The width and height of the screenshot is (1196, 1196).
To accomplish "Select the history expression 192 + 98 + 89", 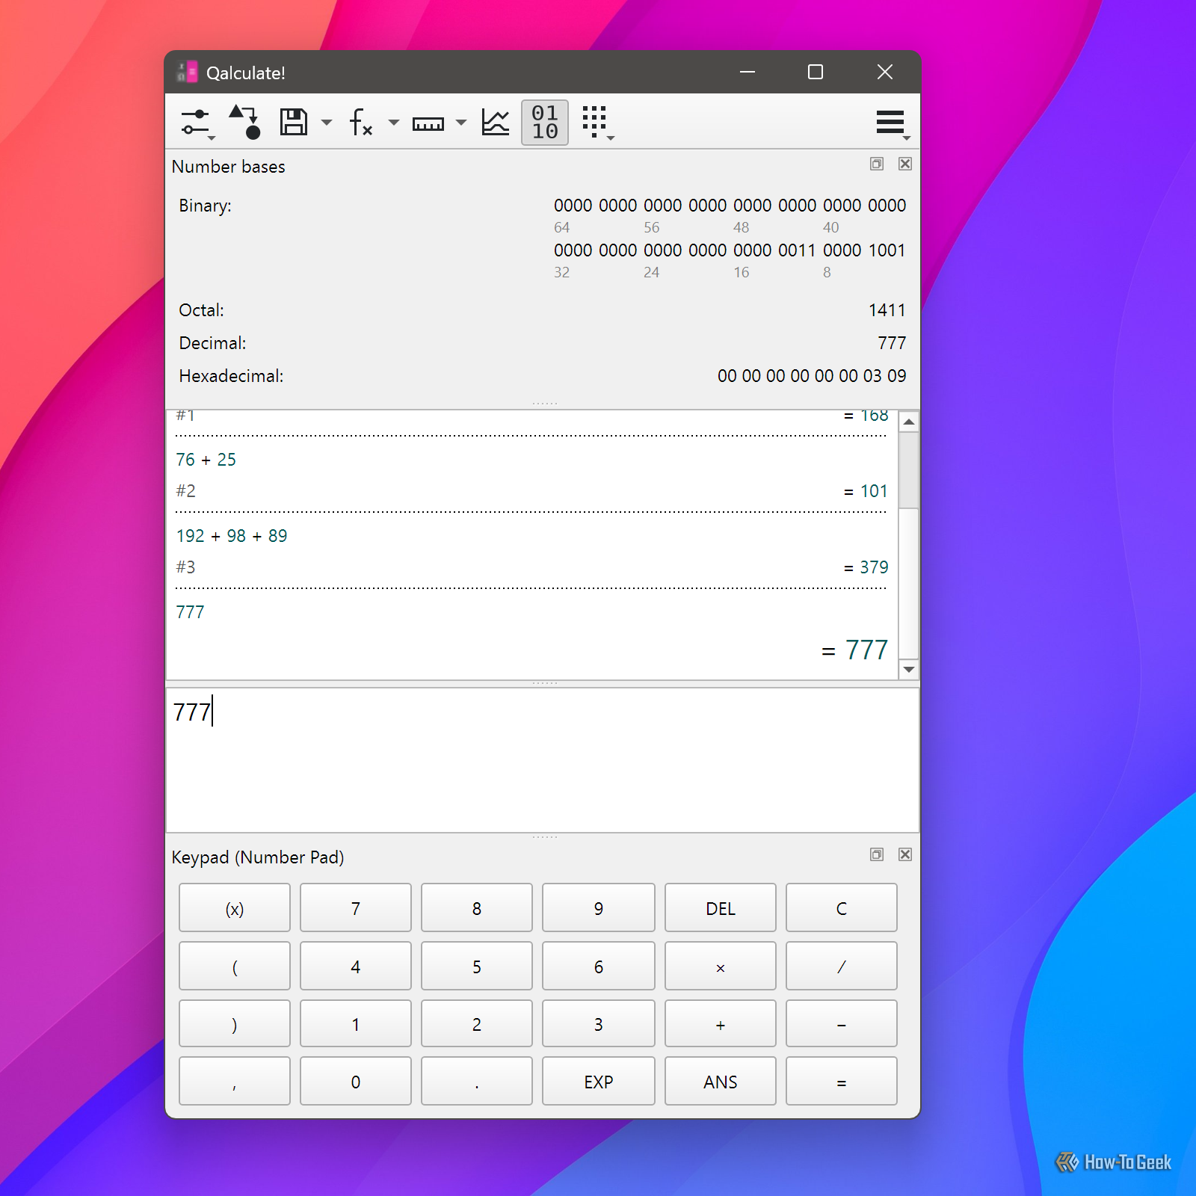I will (232, 536).
